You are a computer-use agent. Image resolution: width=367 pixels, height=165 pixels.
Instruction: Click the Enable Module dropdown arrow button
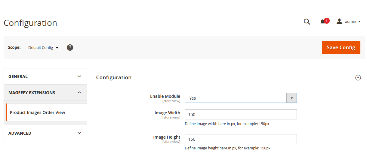click(x=291, y=98)
